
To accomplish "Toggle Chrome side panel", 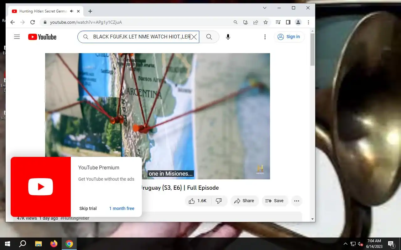I will click(288, 22).
